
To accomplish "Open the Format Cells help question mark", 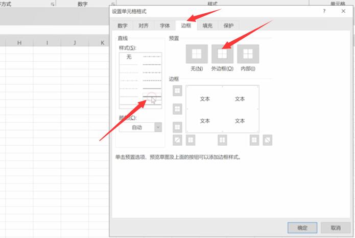I will (324, 11).
